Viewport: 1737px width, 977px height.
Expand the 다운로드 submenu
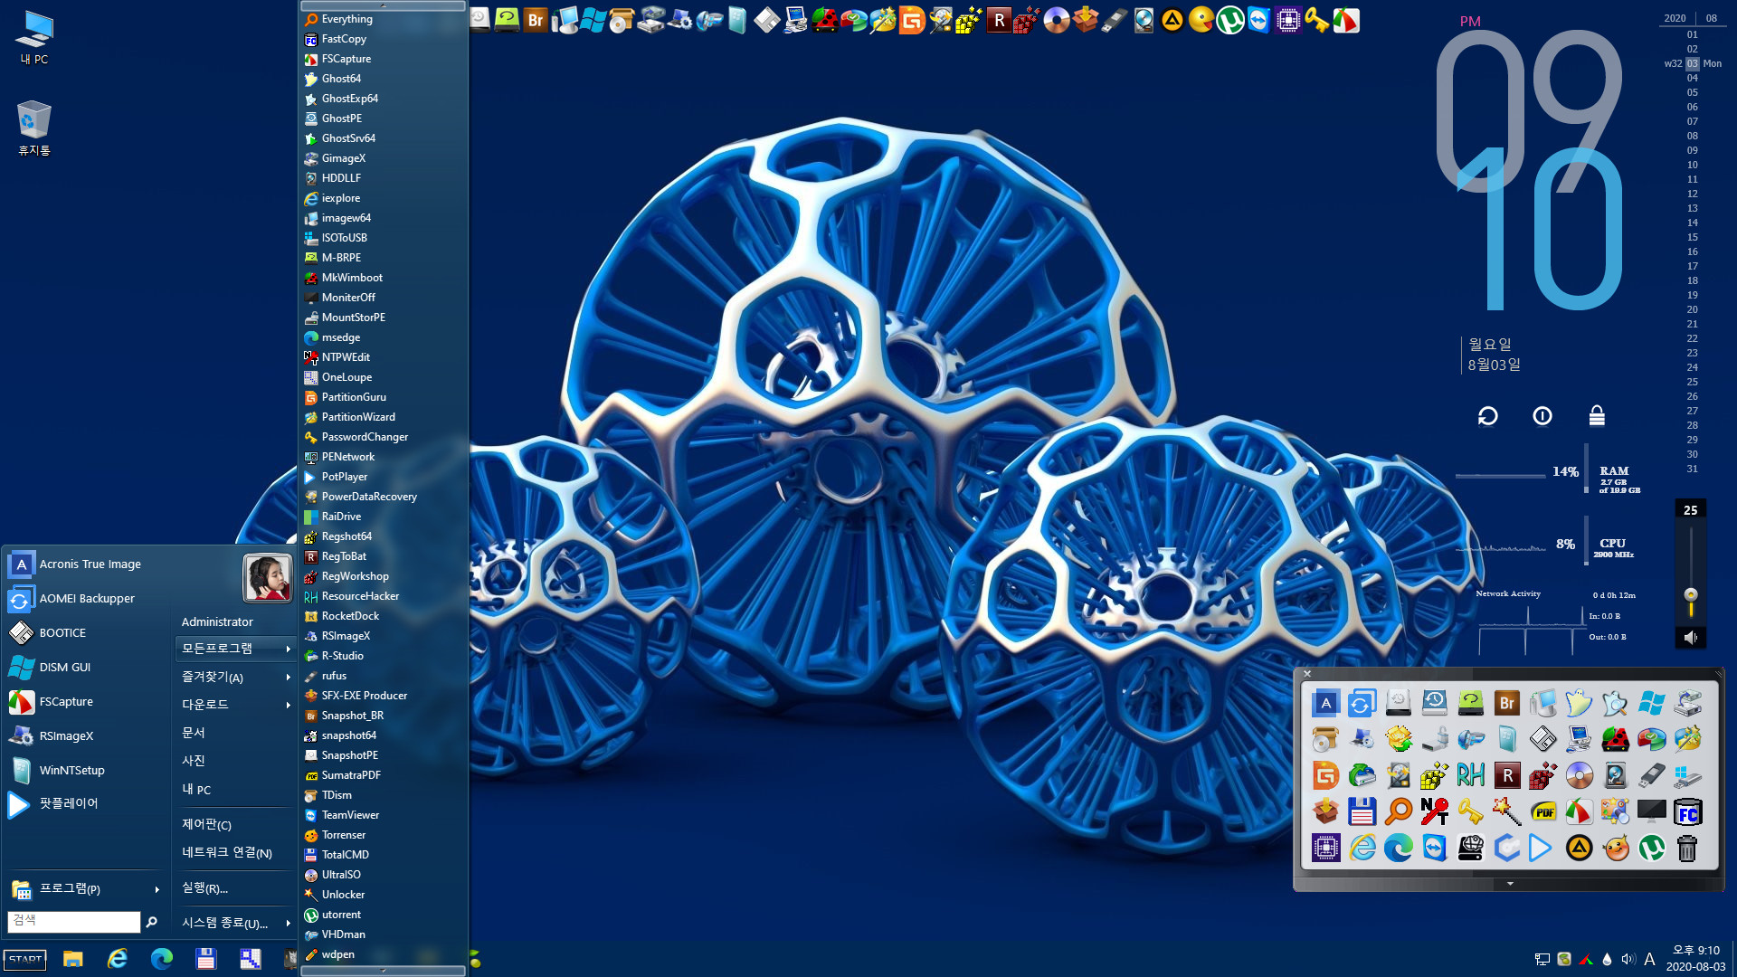[237, 705]
